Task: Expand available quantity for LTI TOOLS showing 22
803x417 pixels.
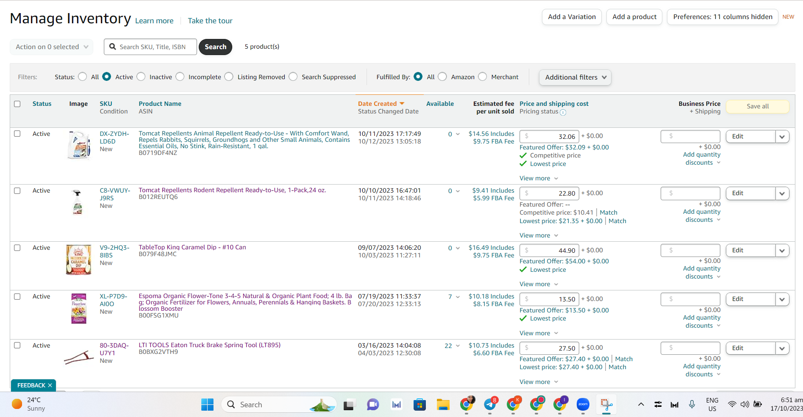Action: [x=458, y=346]
